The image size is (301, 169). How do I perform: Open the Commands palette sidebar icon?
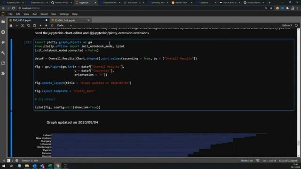tap(3, 42)
